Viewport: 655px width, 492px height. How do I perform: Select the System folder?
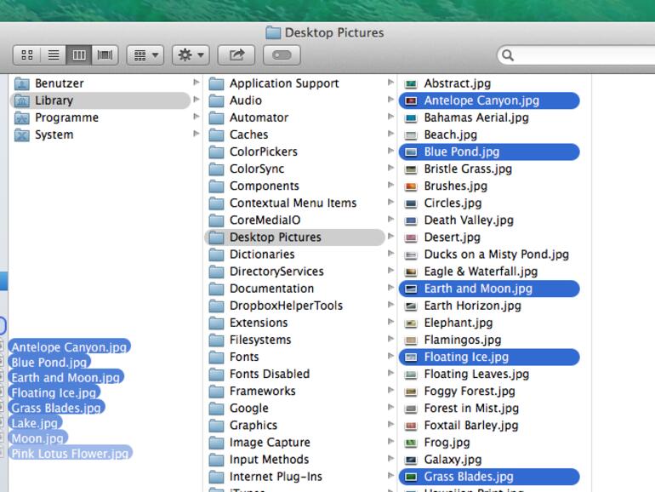(x=100, y=134)
